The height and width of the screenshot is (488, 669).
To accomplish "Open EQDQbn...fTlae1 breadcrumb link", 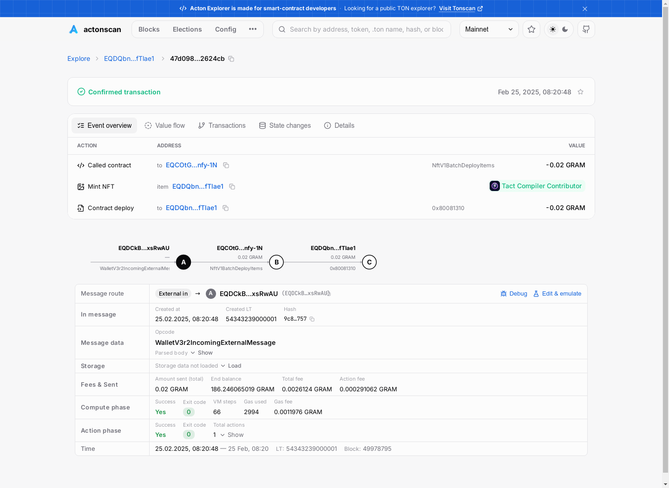I will pyautogui.click(x=129, y=59).
